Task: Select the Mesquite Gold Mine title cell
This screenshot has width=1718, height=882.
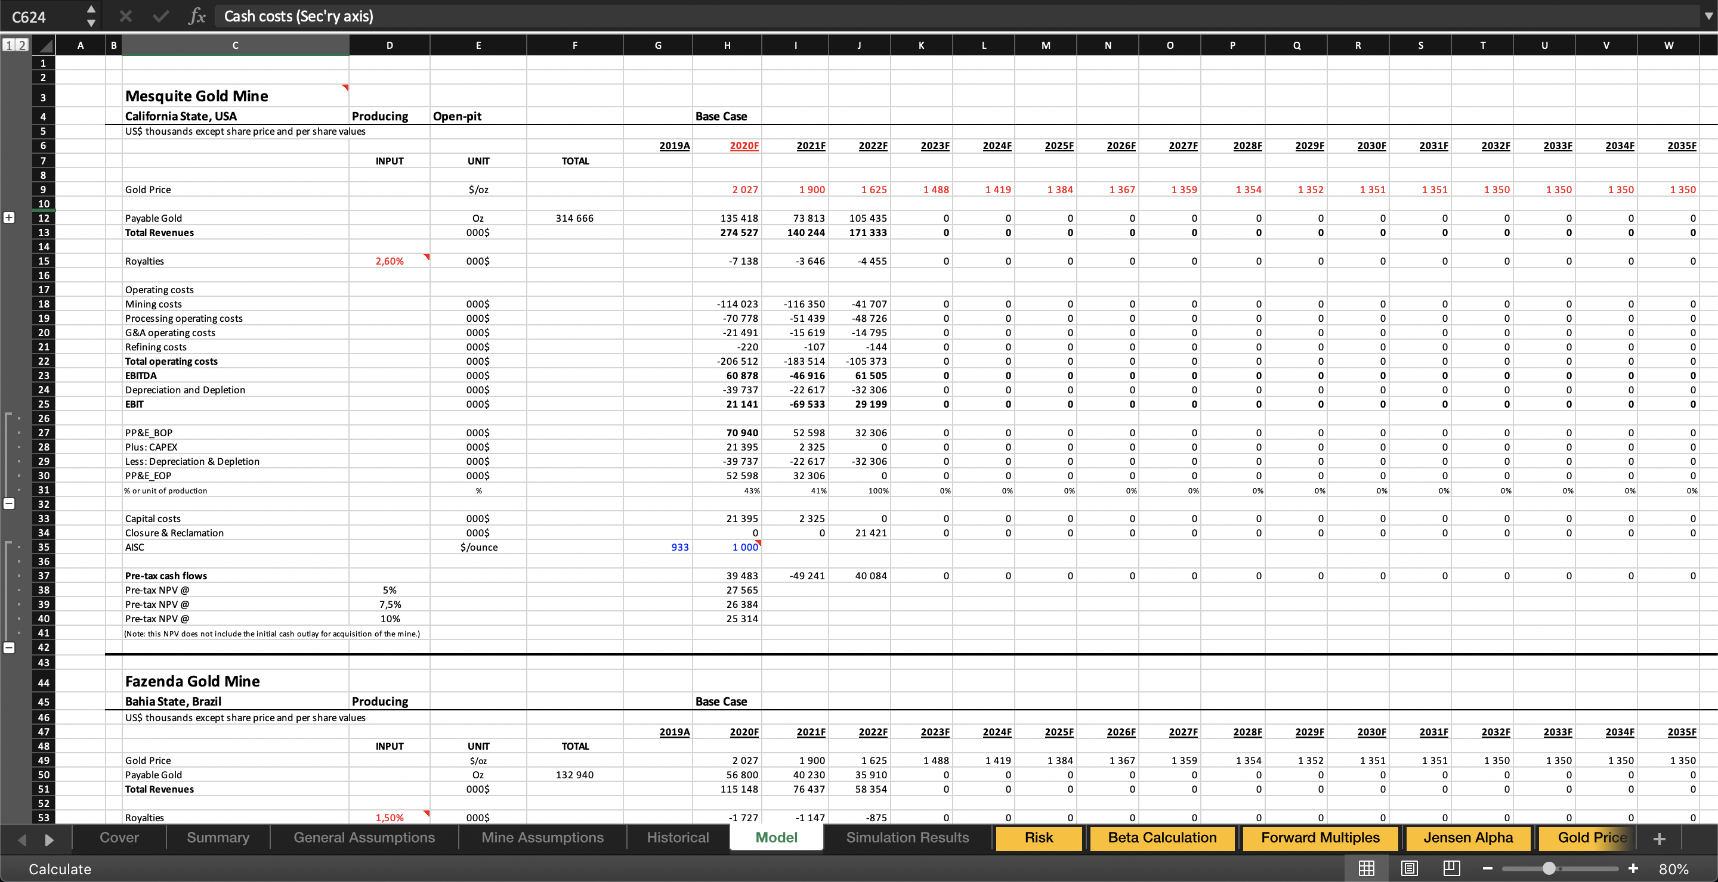Action: pos(236,96)
